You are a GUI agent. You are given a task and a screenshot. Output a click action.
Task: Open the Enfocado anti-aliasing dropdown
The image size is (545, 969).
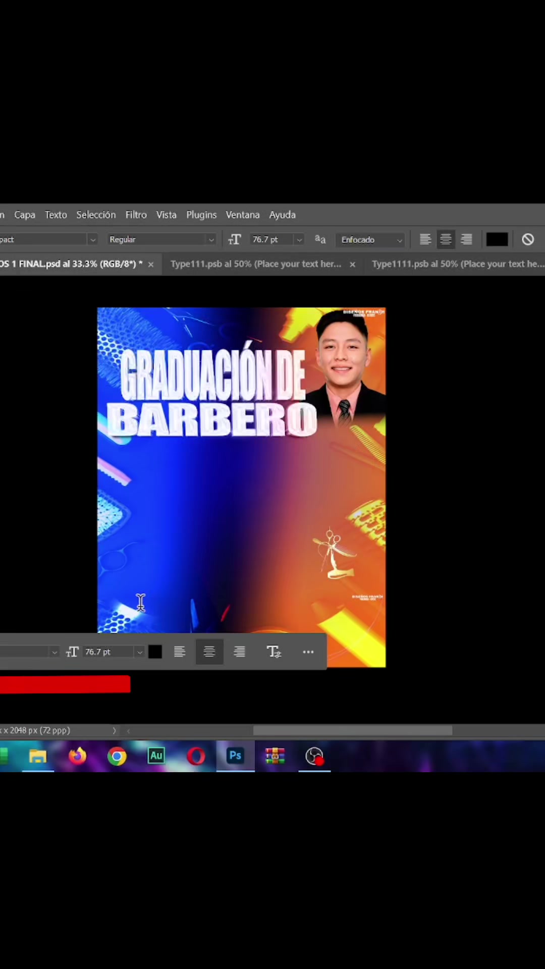(x=370, y=240)
